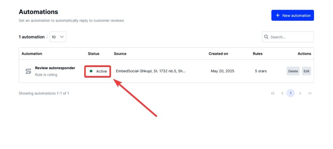Create a New automation

coord(292,16)
